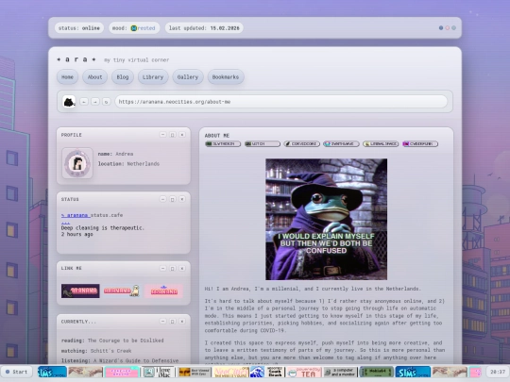Minimize the Status panel
The height and width of the screenshot is (382, 510).
(x=163, y=199)
